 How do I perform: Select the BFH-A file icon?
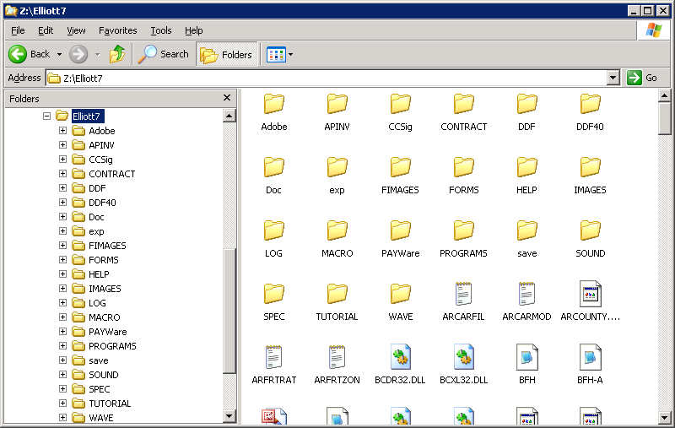coord(590,357)
